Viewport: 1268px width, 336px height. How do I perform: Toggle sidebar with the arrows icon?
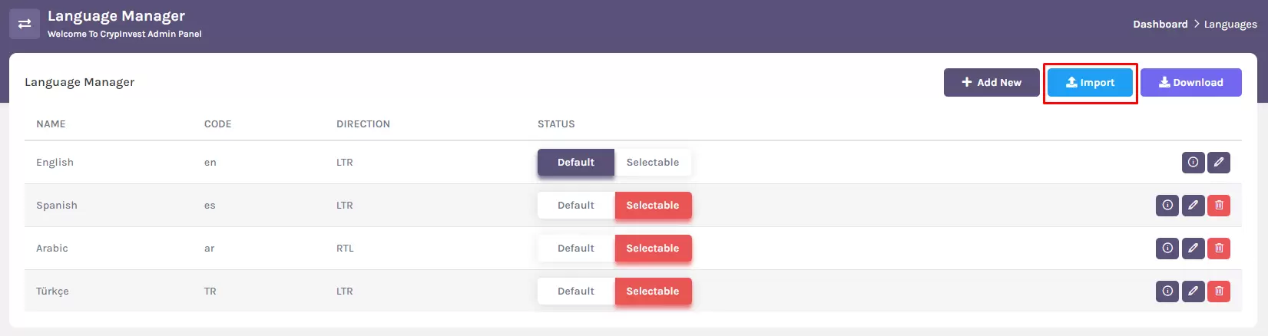(25, 24)
